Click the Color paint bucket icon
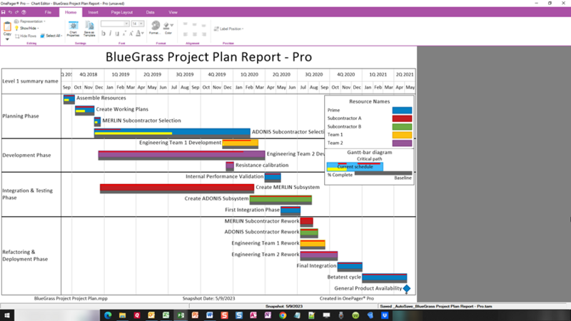The image size is (571, 321). [167, 26]
